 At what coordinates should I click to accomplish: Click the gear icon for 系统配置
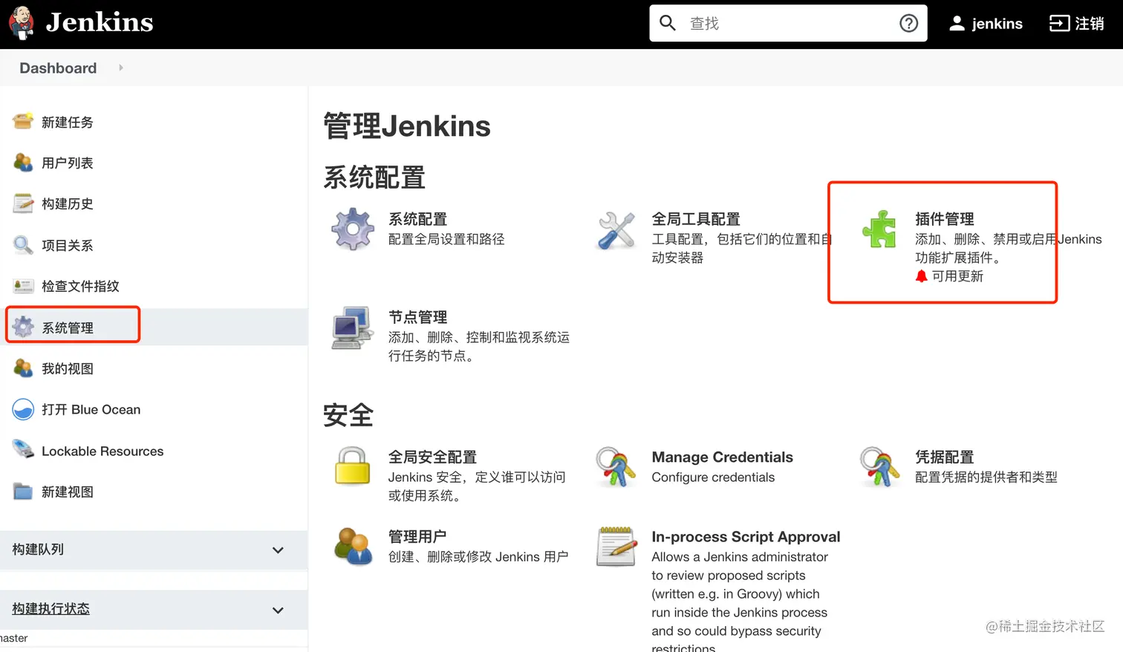351,229
